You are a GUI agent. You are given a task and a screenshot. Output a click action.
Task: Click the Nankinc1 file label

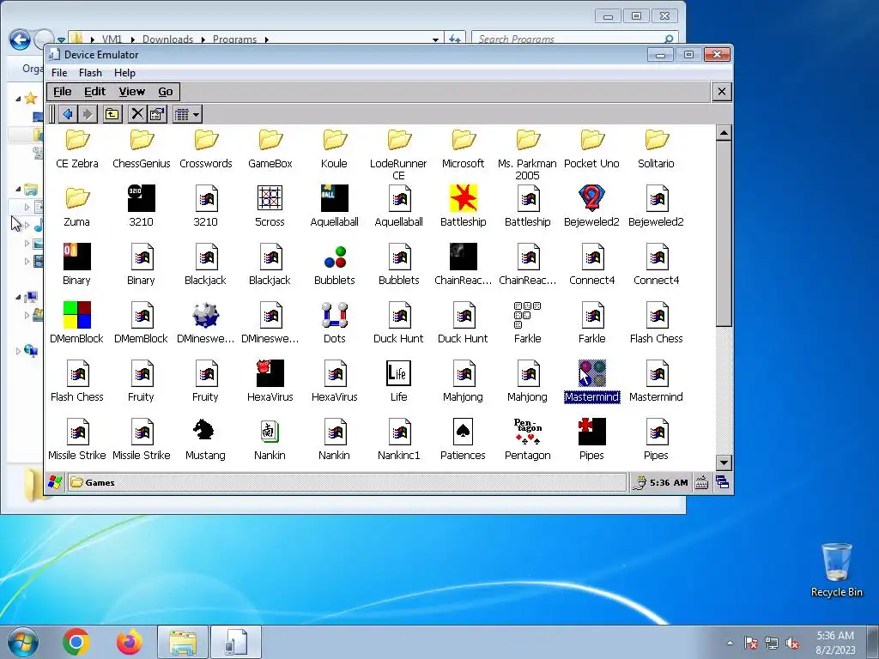point(398,455)
